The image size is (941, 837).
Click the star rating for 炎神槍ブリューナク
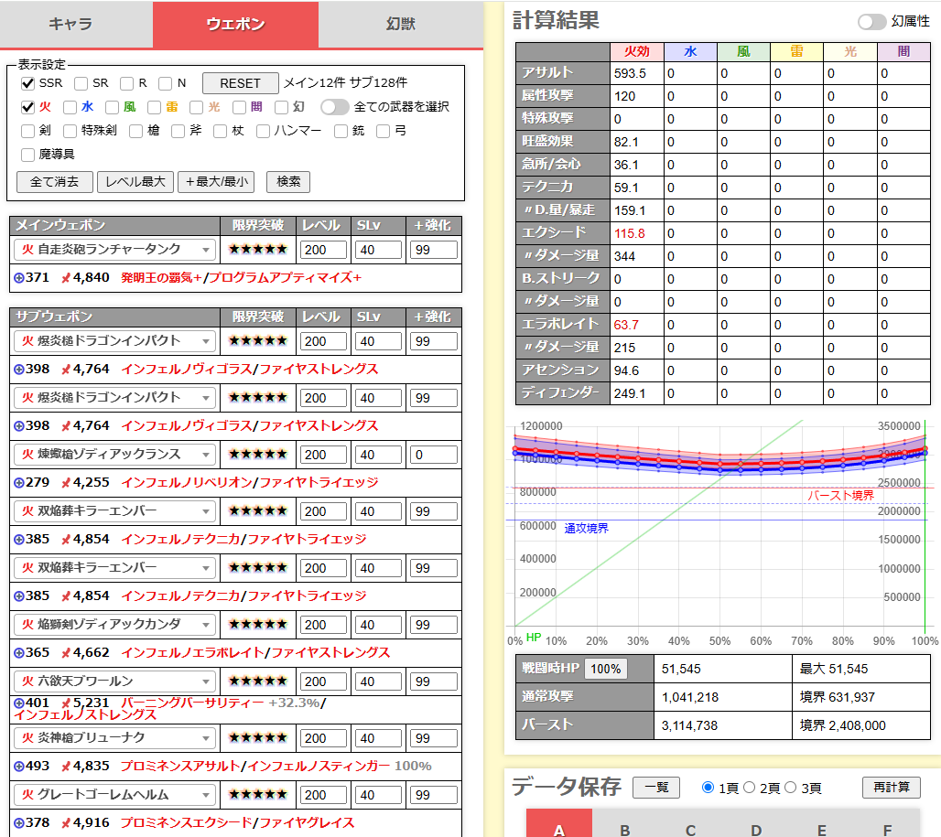point(257,738)
